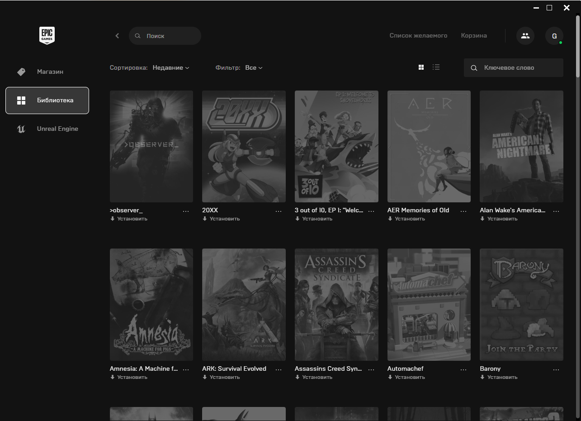Screen dimensions: 581x421
Task: Click Установить under 20XX
Action: point(221,219)
